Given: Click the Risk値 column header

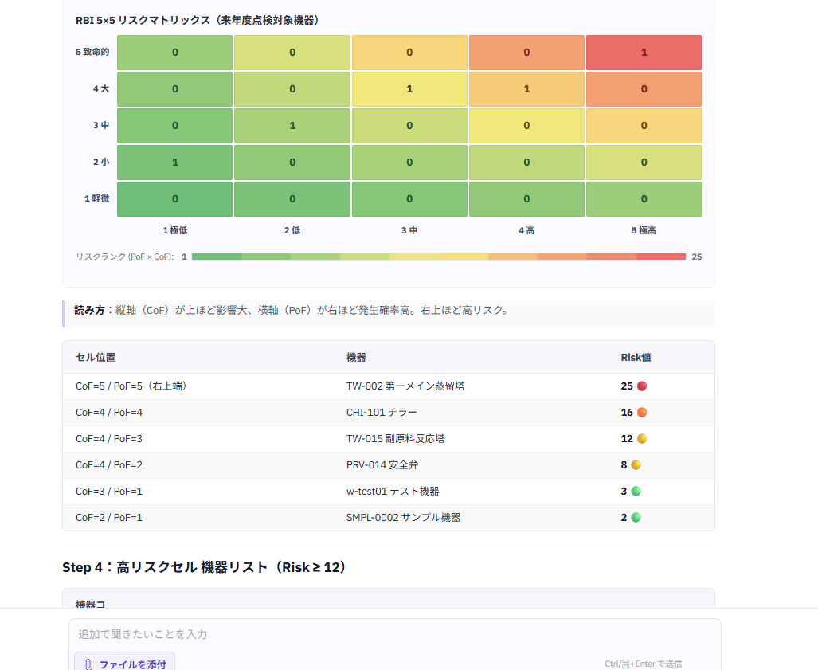Looking at the screenshot, I should pos(636,358).
